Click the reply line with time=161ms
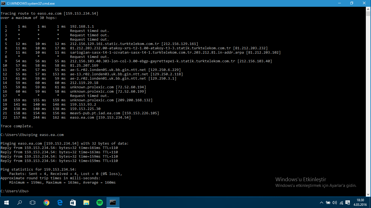Image resolution: width=371 pixels, height=208 pixels. tap(59, 148)
